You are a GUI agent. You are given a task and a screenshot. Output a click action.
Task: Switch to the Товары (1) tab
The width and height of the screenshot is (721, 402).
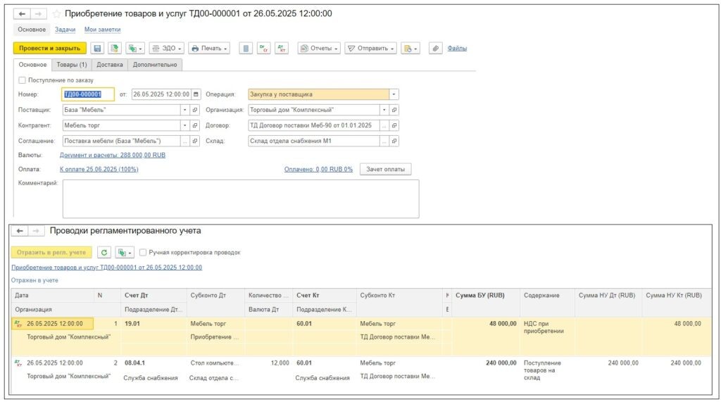click(x=72, y=65)
